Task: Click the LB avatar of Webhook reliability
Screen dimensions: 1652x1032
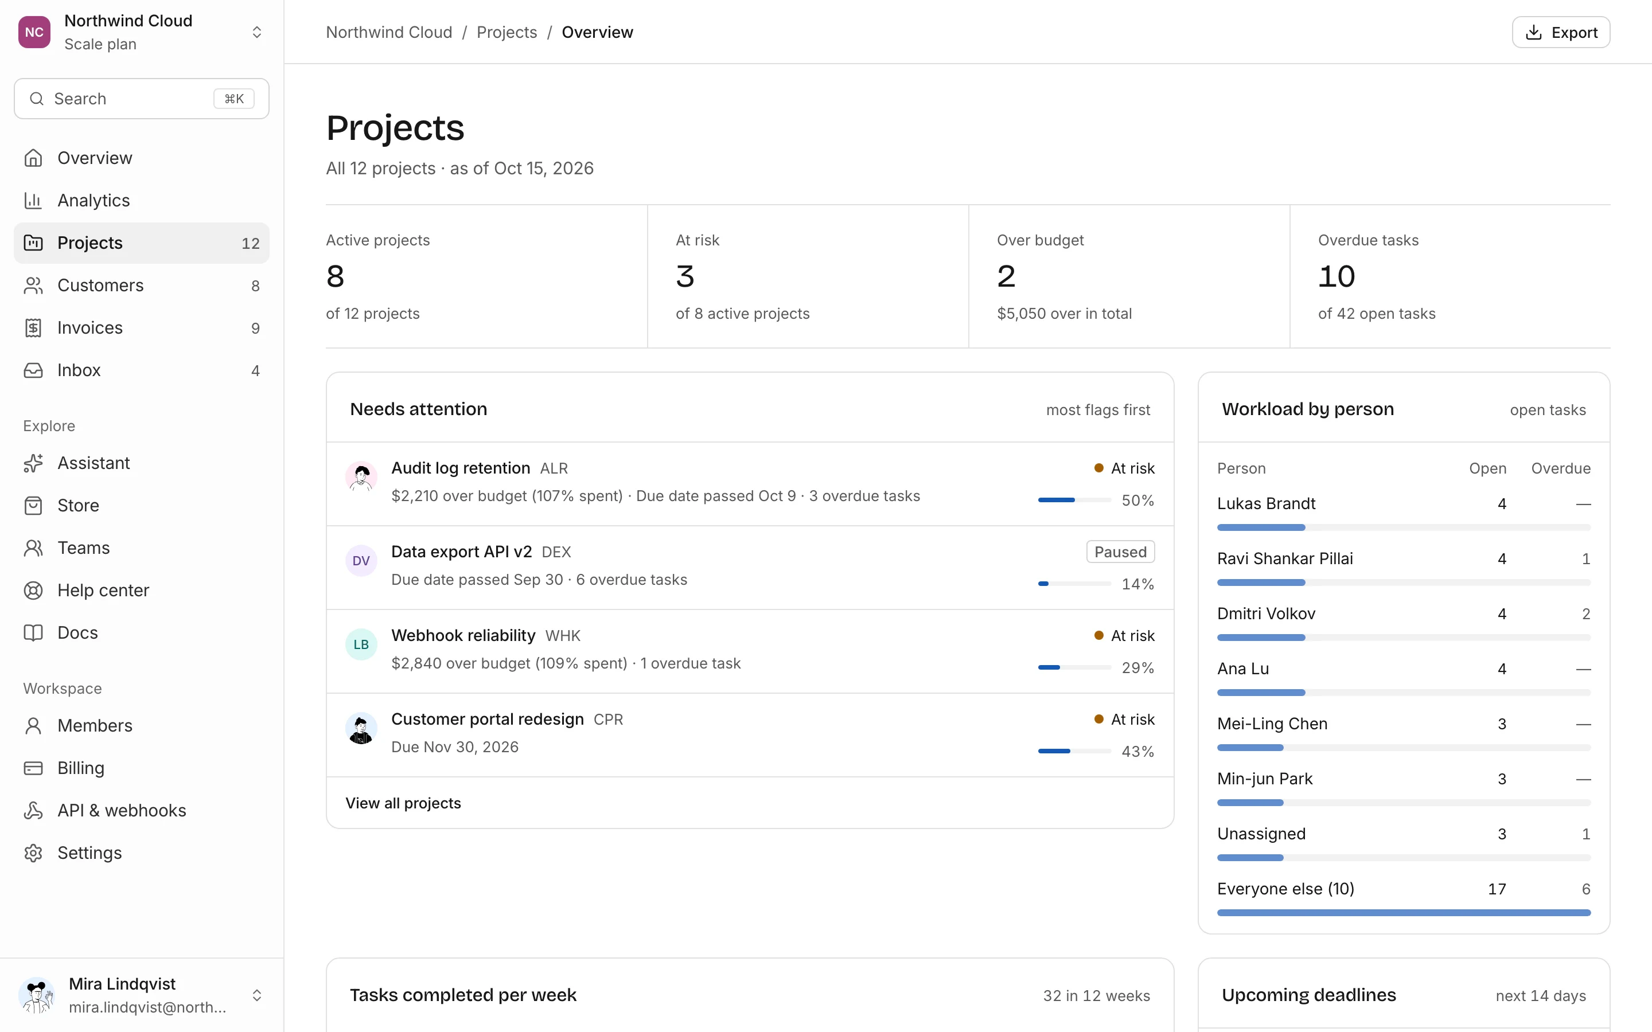Action: point(361,644)
